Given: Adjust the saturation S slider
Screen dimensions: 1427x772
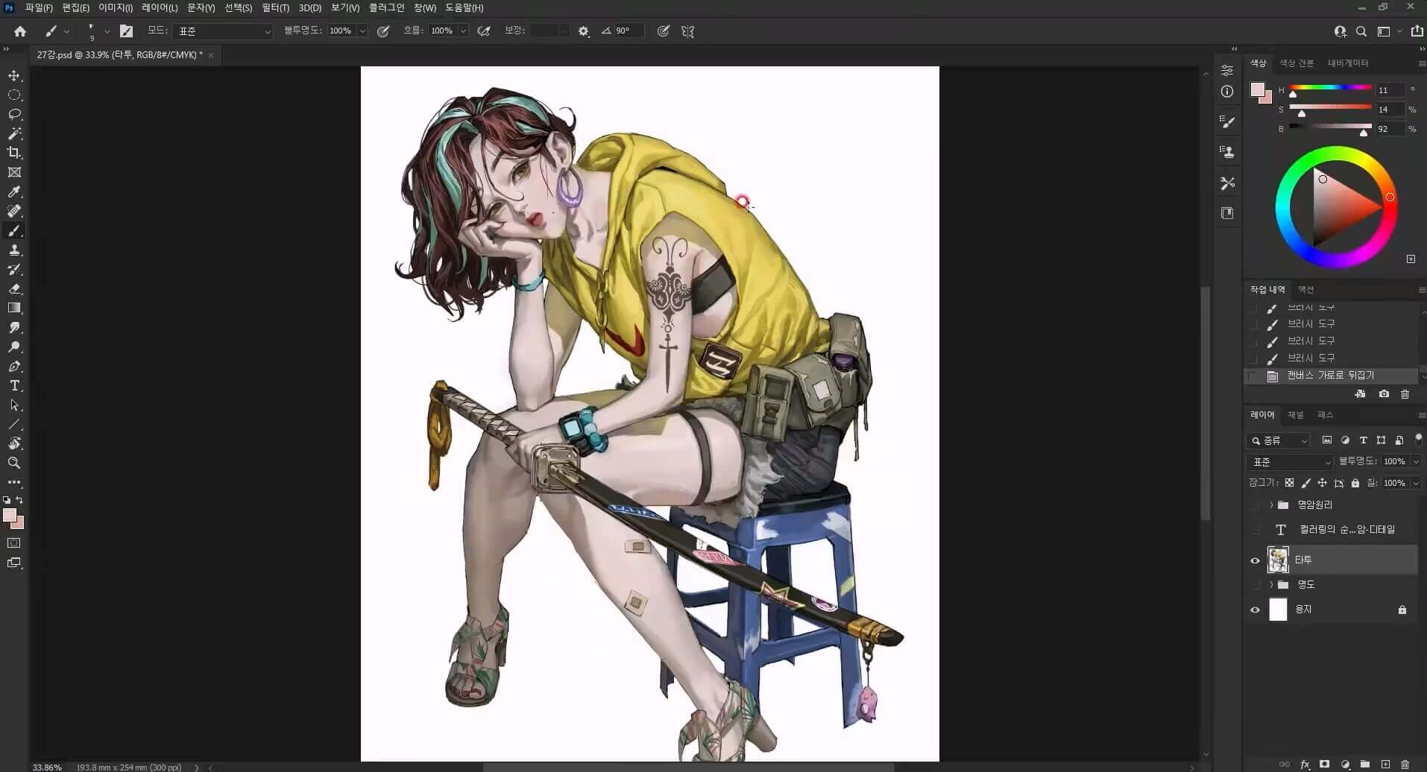Looking at the screenshot, I should click(1331, 109).
